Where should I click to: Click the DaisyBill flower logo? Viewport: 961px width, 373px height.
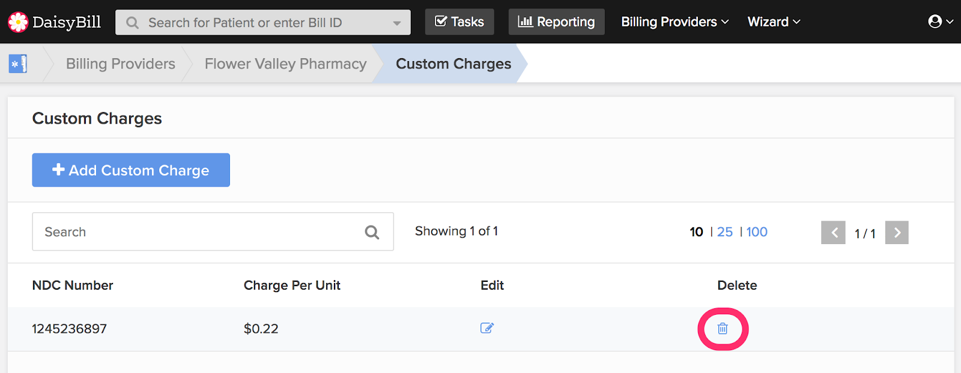tap(18, 22)
